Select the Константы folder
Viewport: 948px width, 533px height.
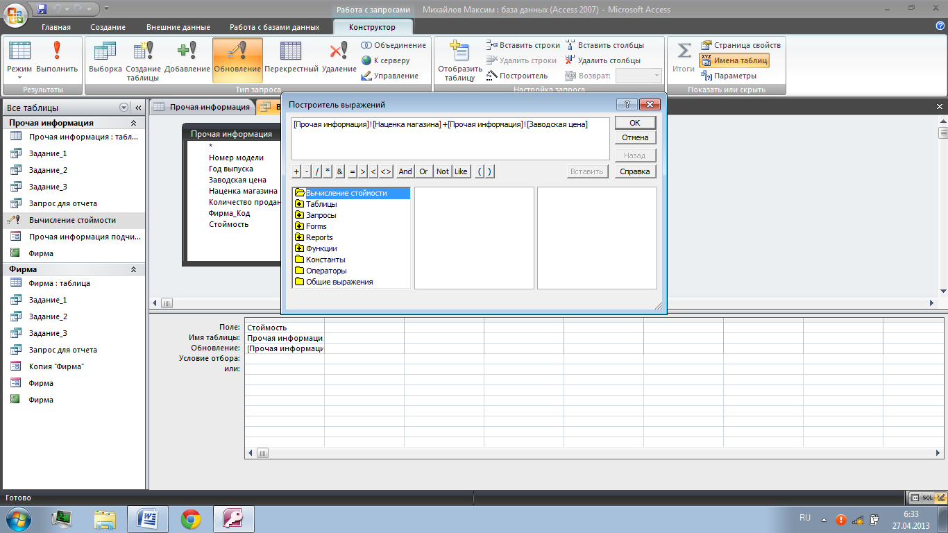320,260
